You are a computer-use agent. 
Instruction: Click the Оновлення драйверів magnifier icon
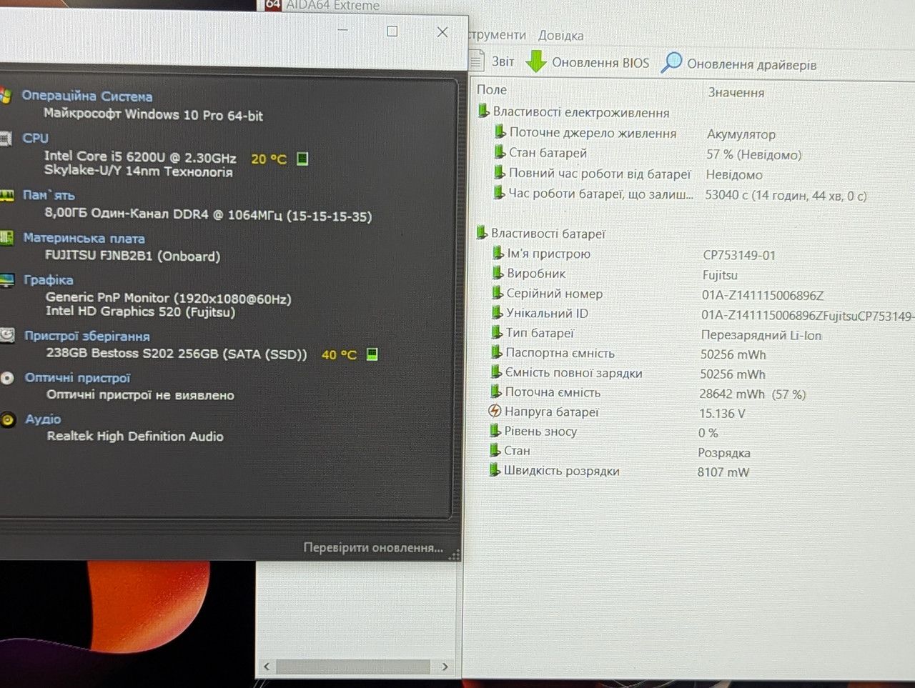(x=671, y=63)
